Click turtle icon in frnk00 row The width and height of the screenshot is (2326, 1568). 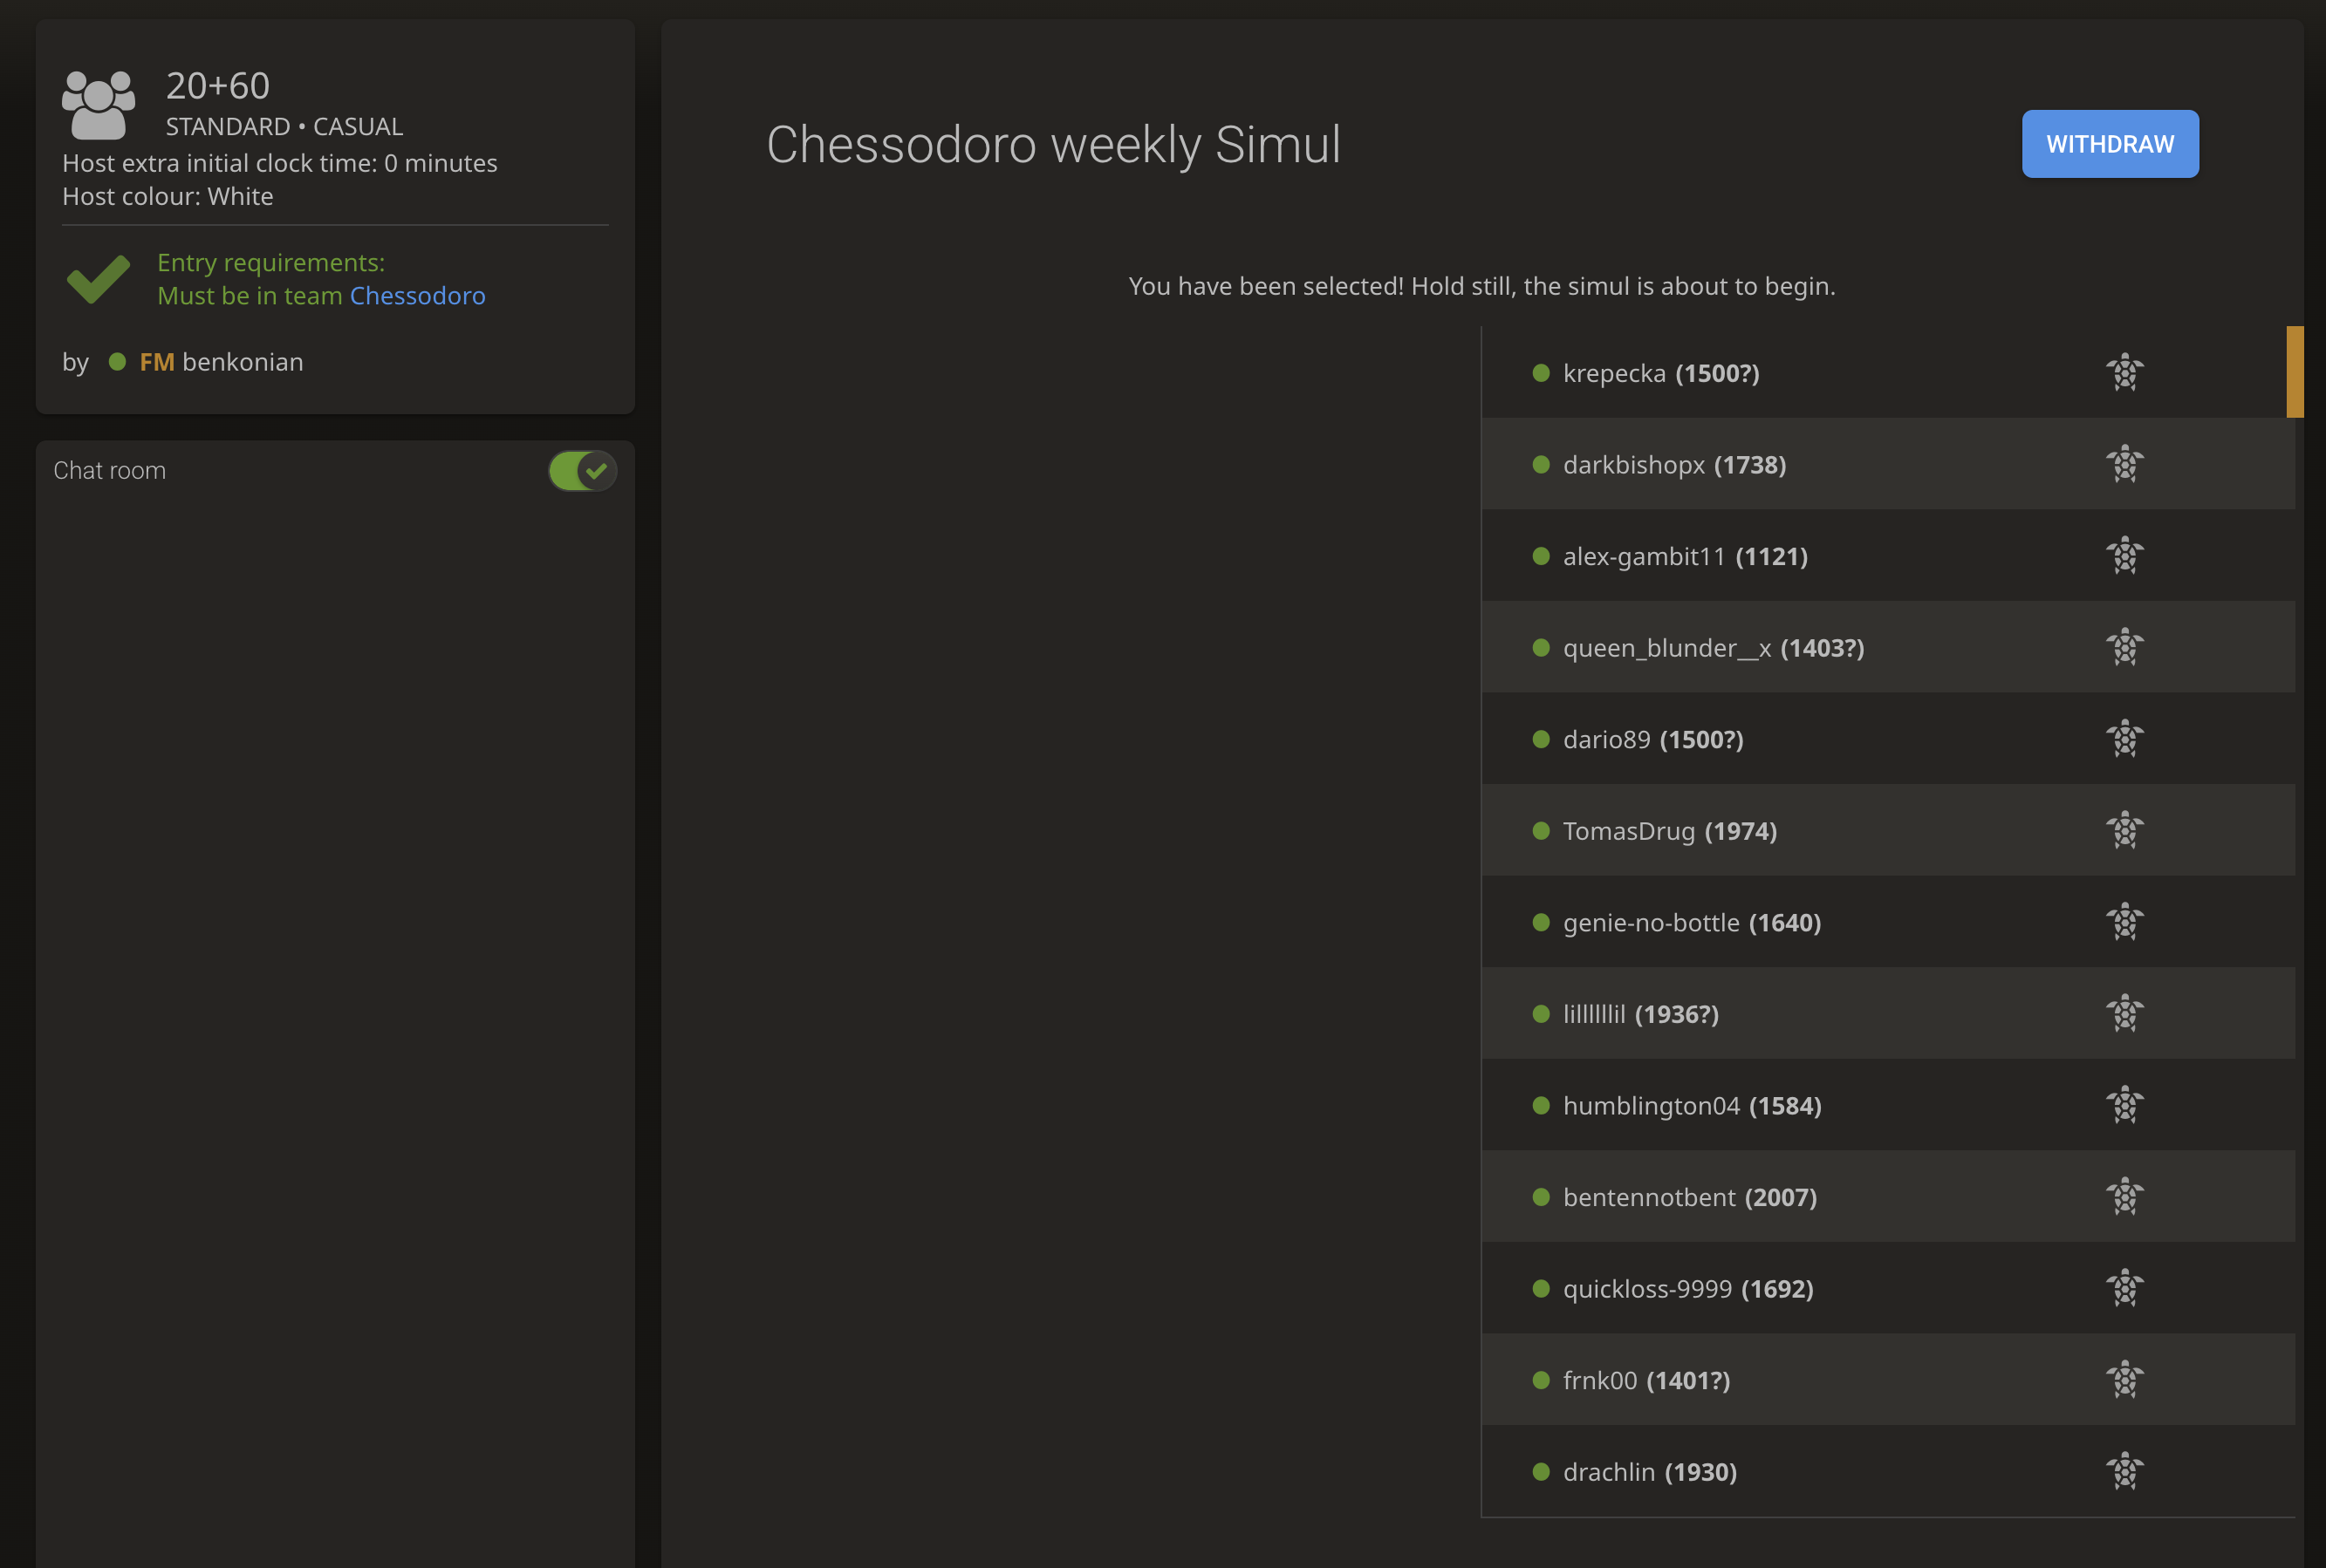2124,1380
